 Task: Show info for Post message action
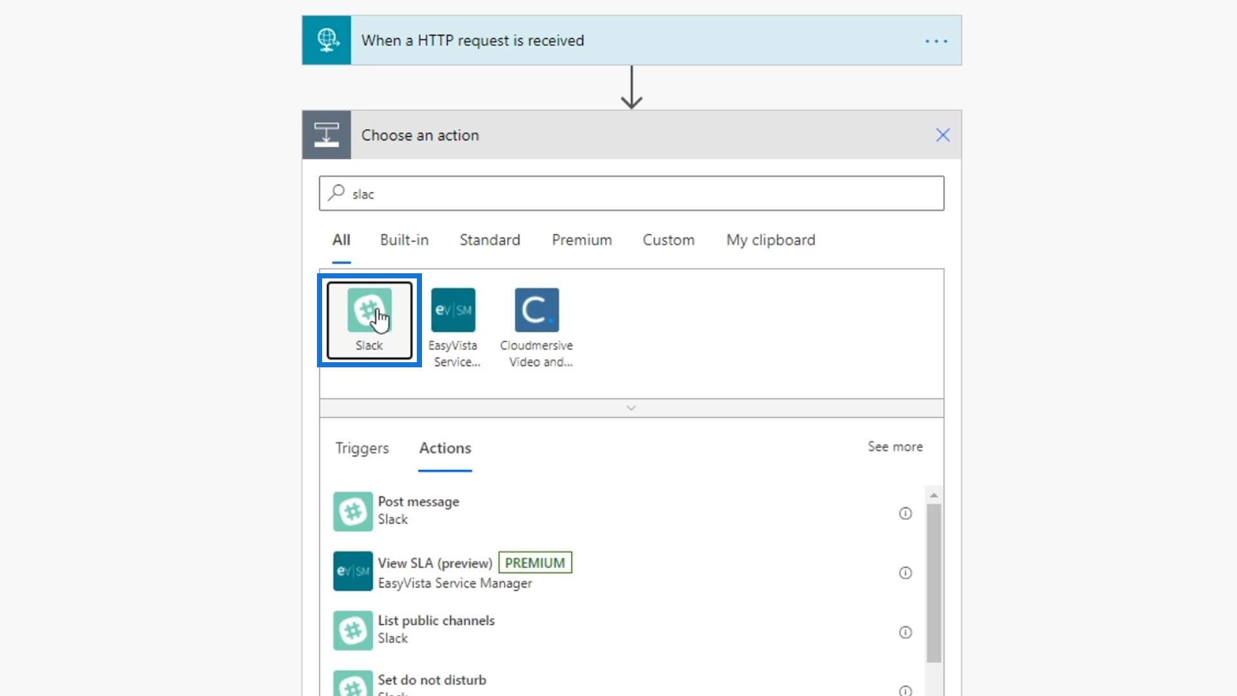point(905,514)
